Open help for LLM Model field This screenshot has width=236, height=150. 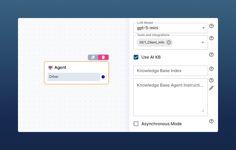pyautogui.click(x=211, y=26)
